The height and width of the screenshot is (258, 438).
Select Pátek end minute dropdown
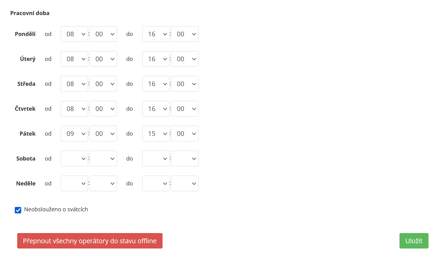[x=185, y=134]
